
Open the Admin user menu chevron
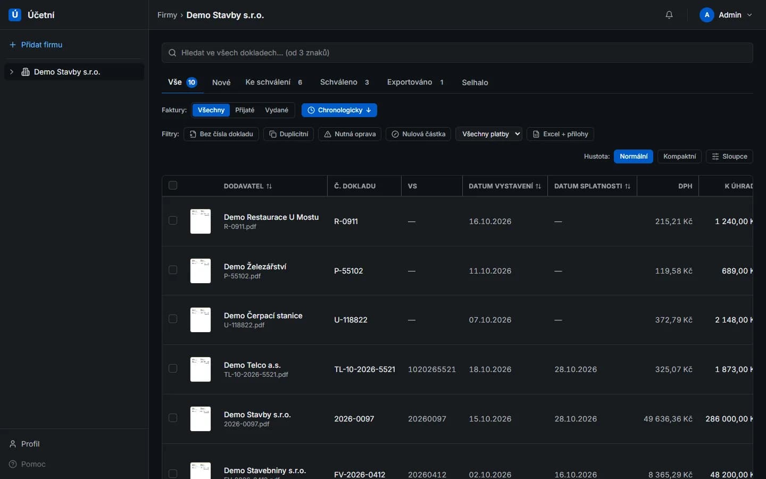(750, 15)
